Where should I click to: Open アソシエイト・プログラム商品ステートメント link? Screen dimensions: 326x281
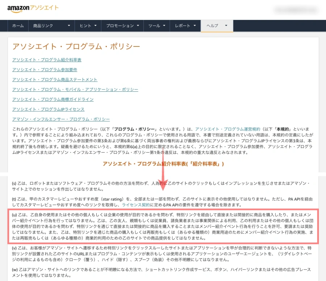click(x=55, y=79)
